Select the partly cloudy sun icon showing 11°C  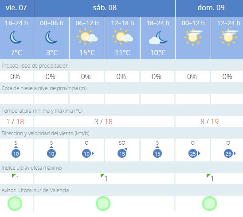coord(122,37)
